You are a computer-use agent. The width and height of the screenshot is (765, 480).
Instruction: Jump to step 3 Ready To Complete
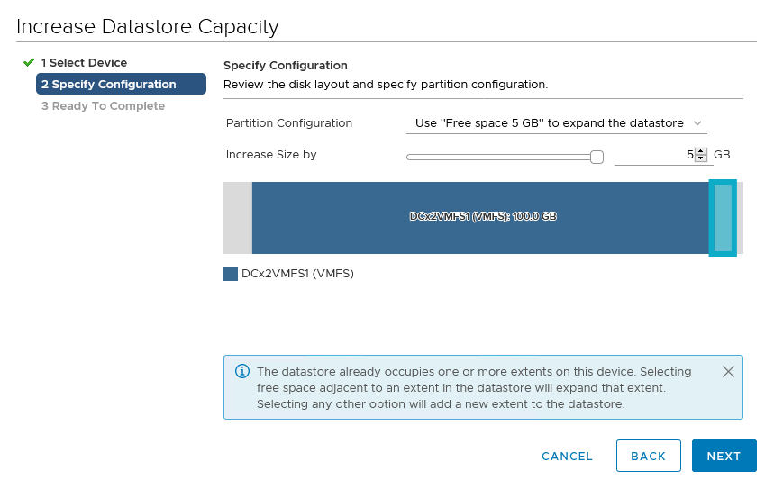click(103, 106)
